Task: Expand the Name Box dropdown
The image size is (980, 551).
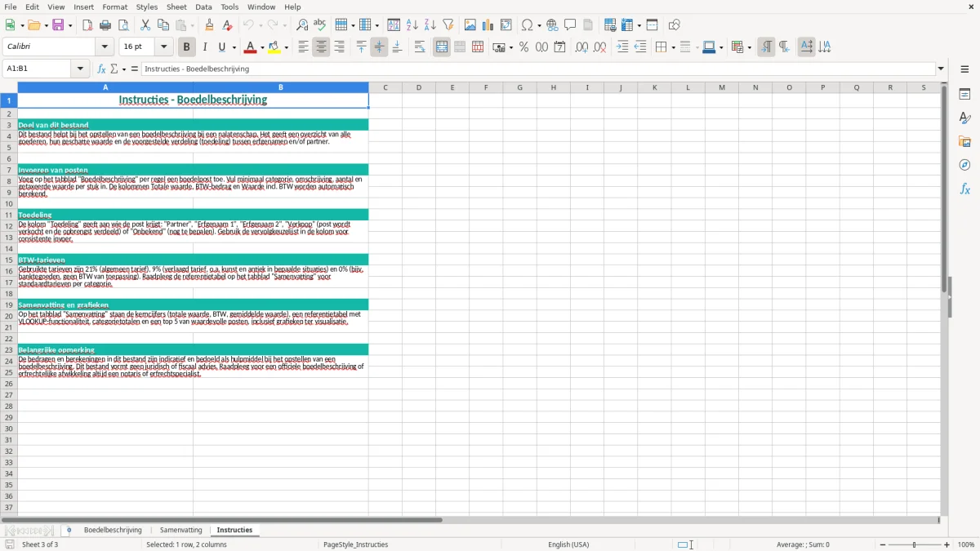Action: click(81, 69)
